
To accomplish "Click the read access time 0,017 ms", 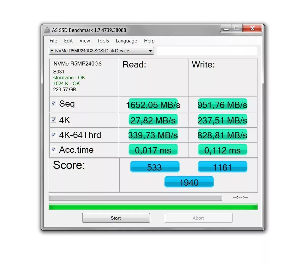I will click(153, 150).
